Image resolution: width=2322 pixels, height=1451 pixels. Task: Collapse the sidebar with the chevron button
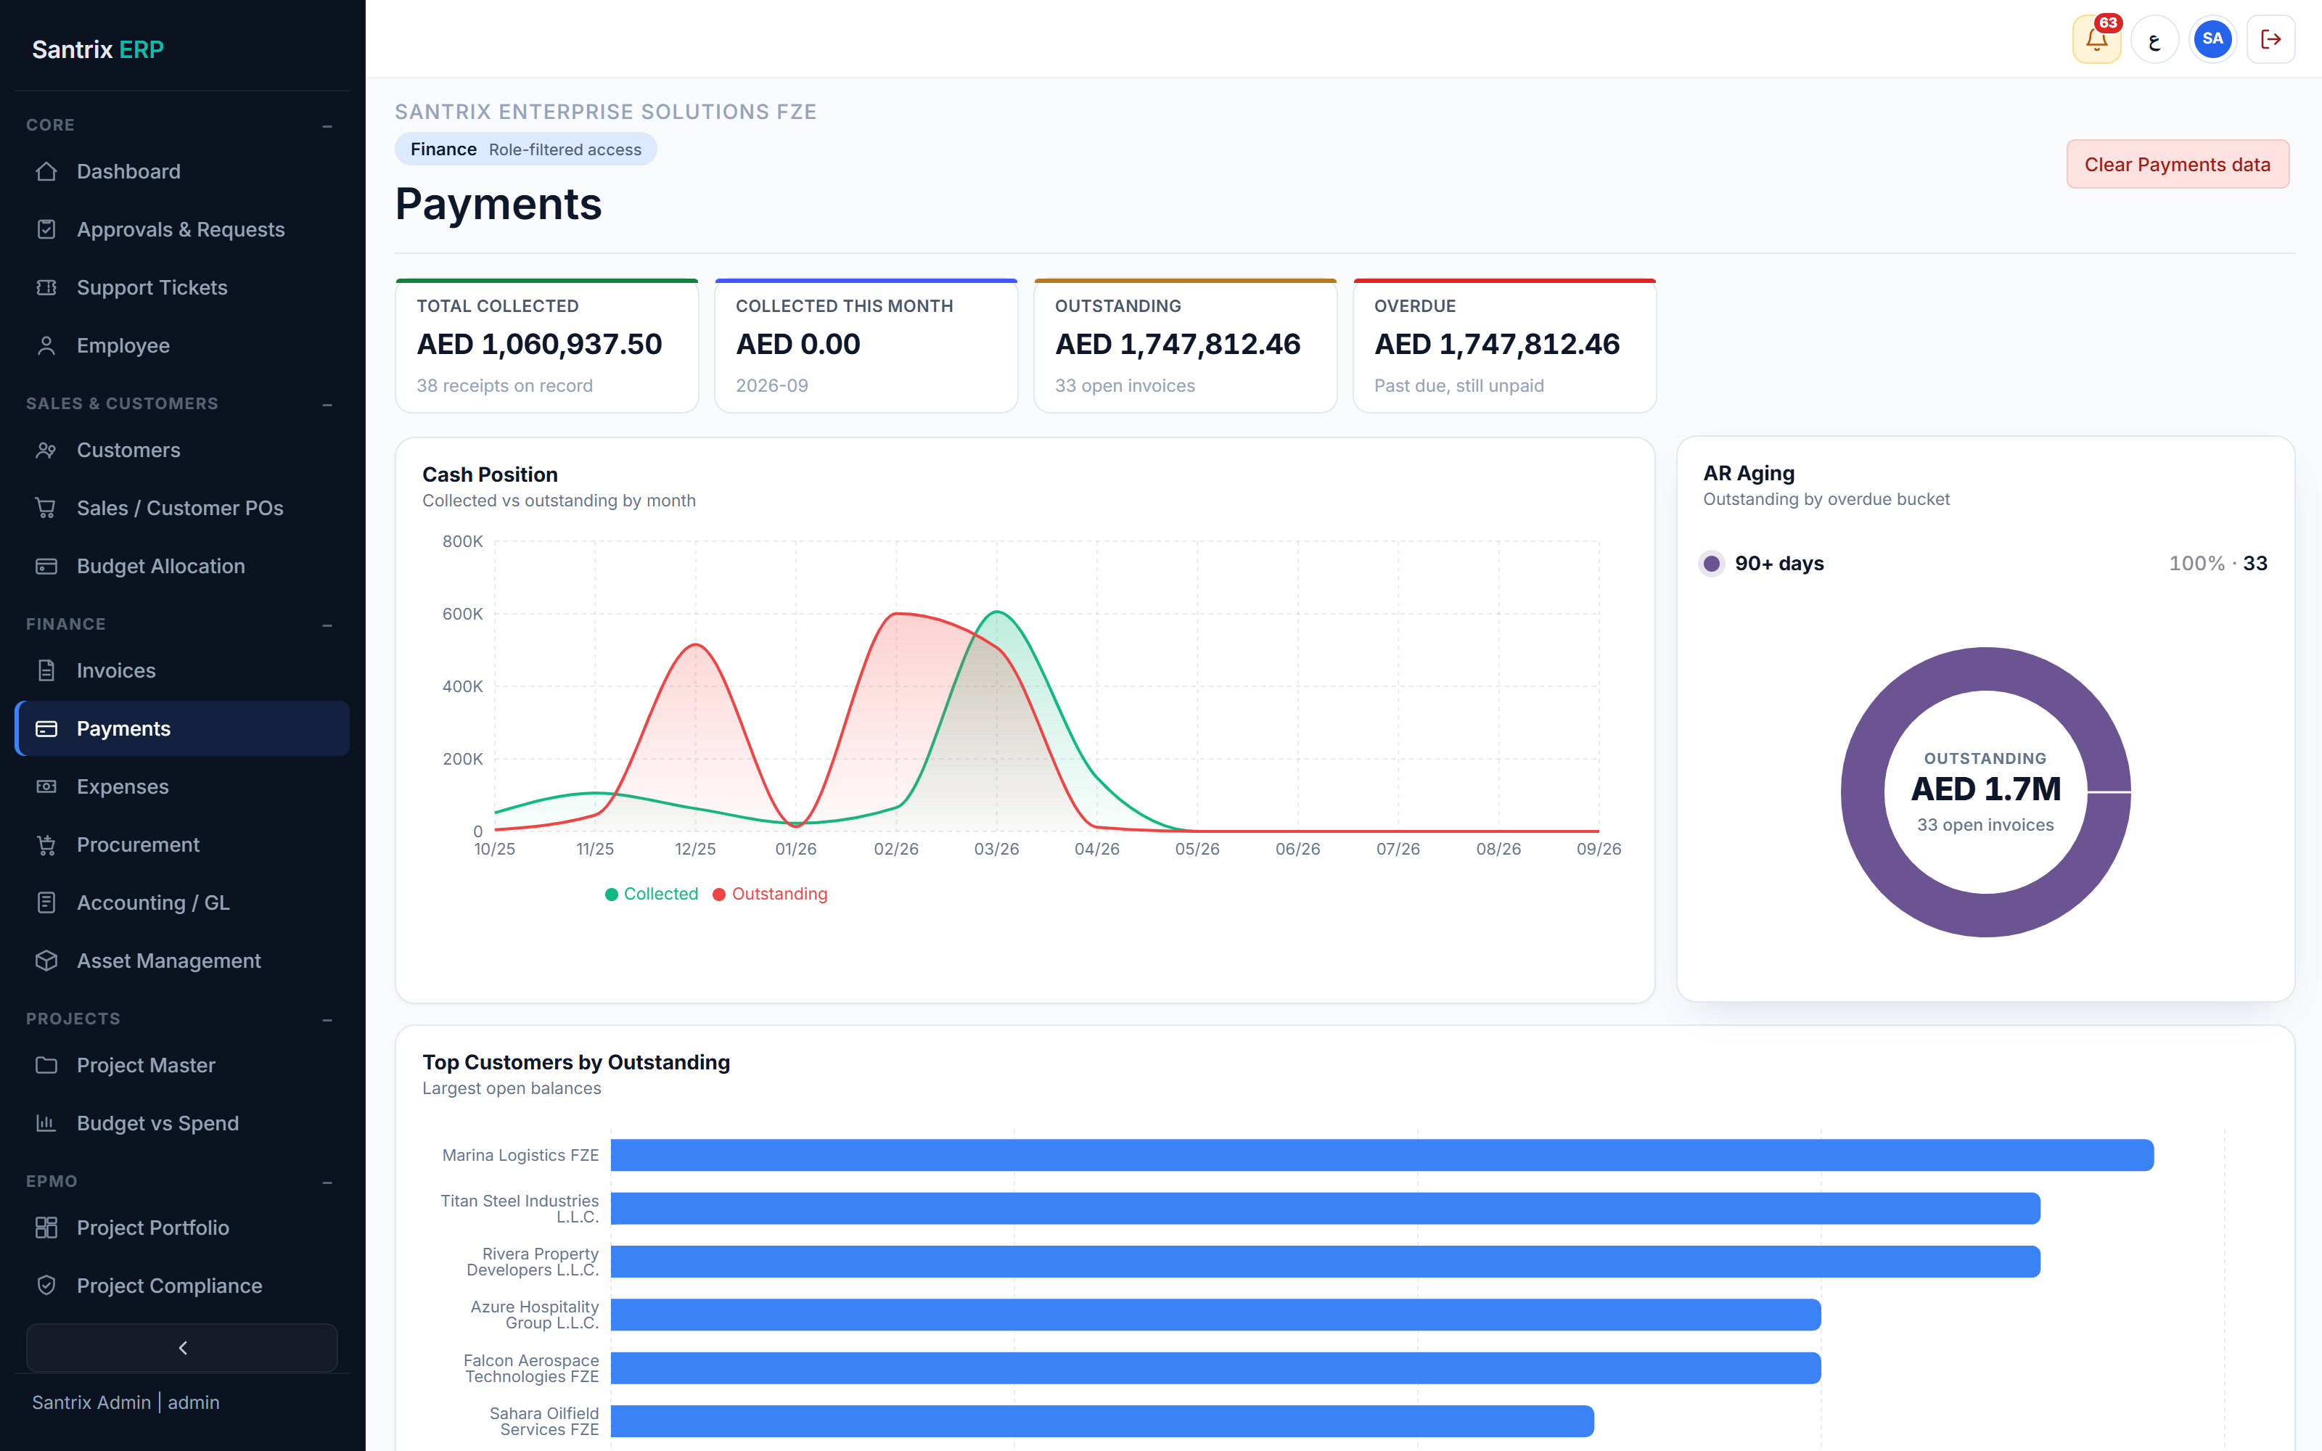coord(182,1347)
